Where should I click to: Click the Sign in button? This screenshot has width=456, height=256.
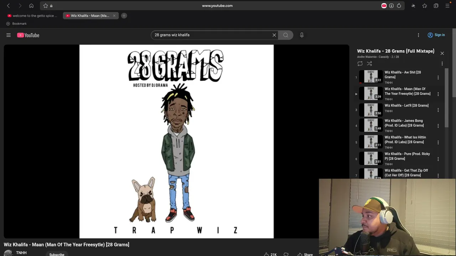click(436, 35)
